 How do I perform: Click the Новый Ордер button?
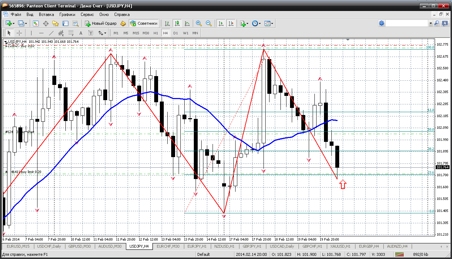pyautogui.click(x=100, y=23)
